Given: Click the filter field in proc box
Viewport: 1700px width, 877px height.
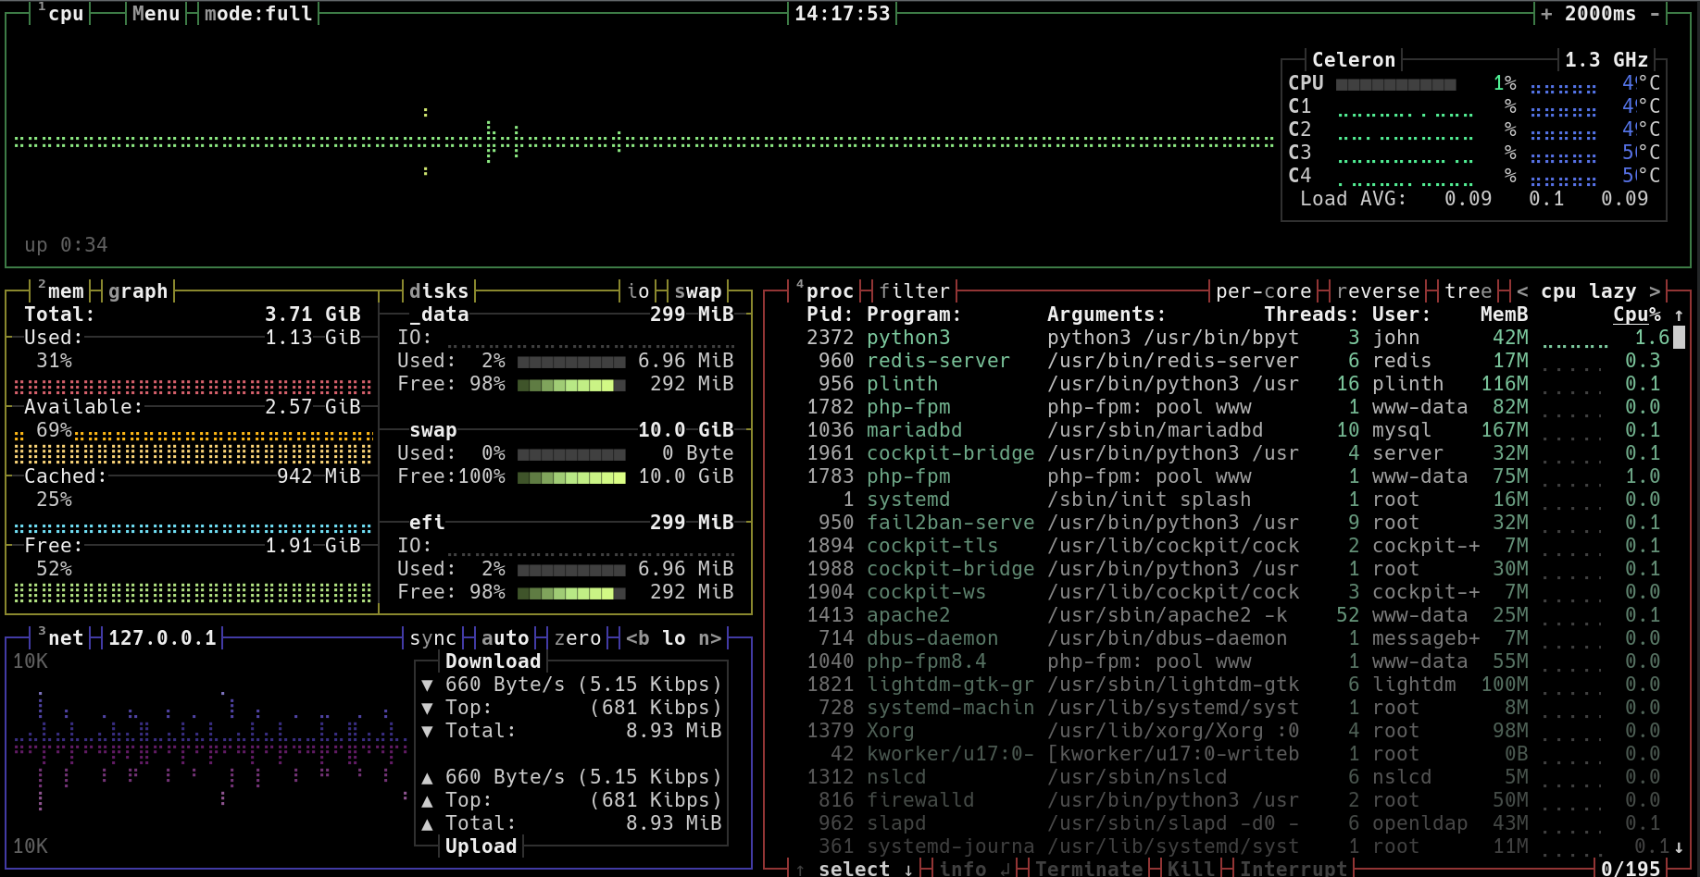Looking at the screenshot, I should tap(914, 291).
